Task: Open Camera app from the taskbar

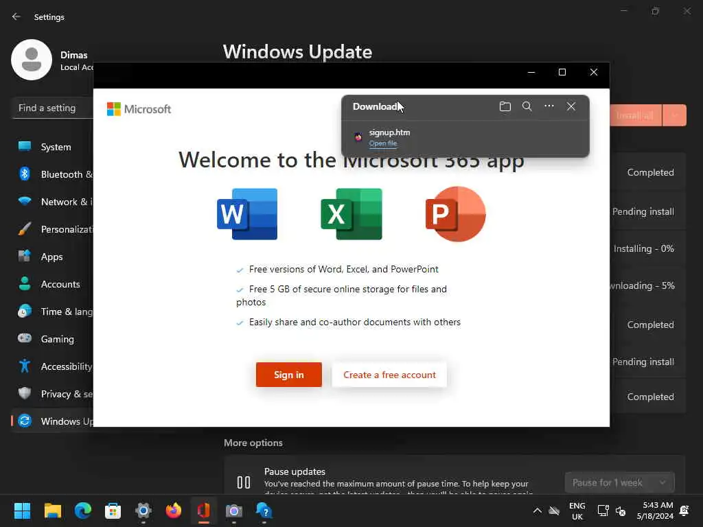Action: 233,511
